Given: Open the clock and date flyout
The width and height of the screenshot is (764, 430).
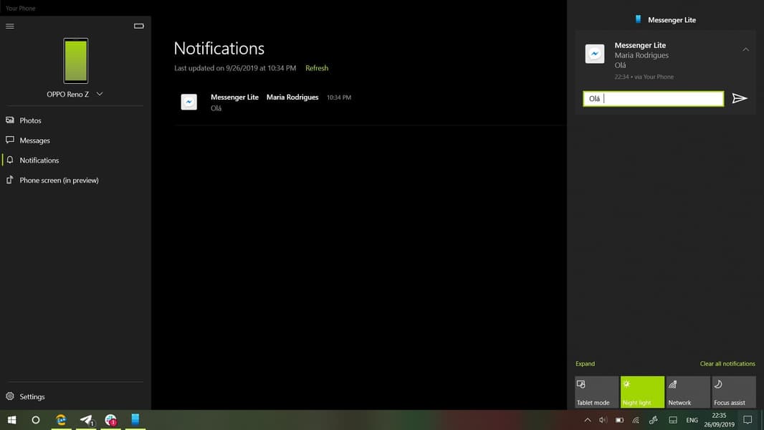Looking at the screenshot, I should tap(719, 420).
